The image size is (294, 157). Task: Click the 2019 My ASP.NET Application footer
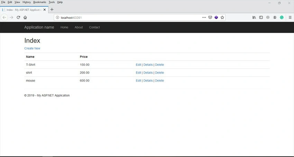[x=47, y=96]
